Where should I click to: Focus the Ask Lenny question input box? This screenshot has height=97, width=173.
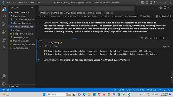(x=86, y=8)
